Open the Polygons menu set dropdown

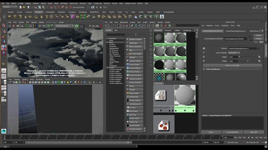point(10,7)
